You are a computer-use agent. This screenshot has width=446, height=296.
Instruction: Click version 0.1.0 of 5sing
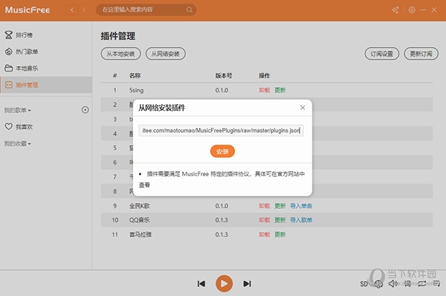[222, 90]
